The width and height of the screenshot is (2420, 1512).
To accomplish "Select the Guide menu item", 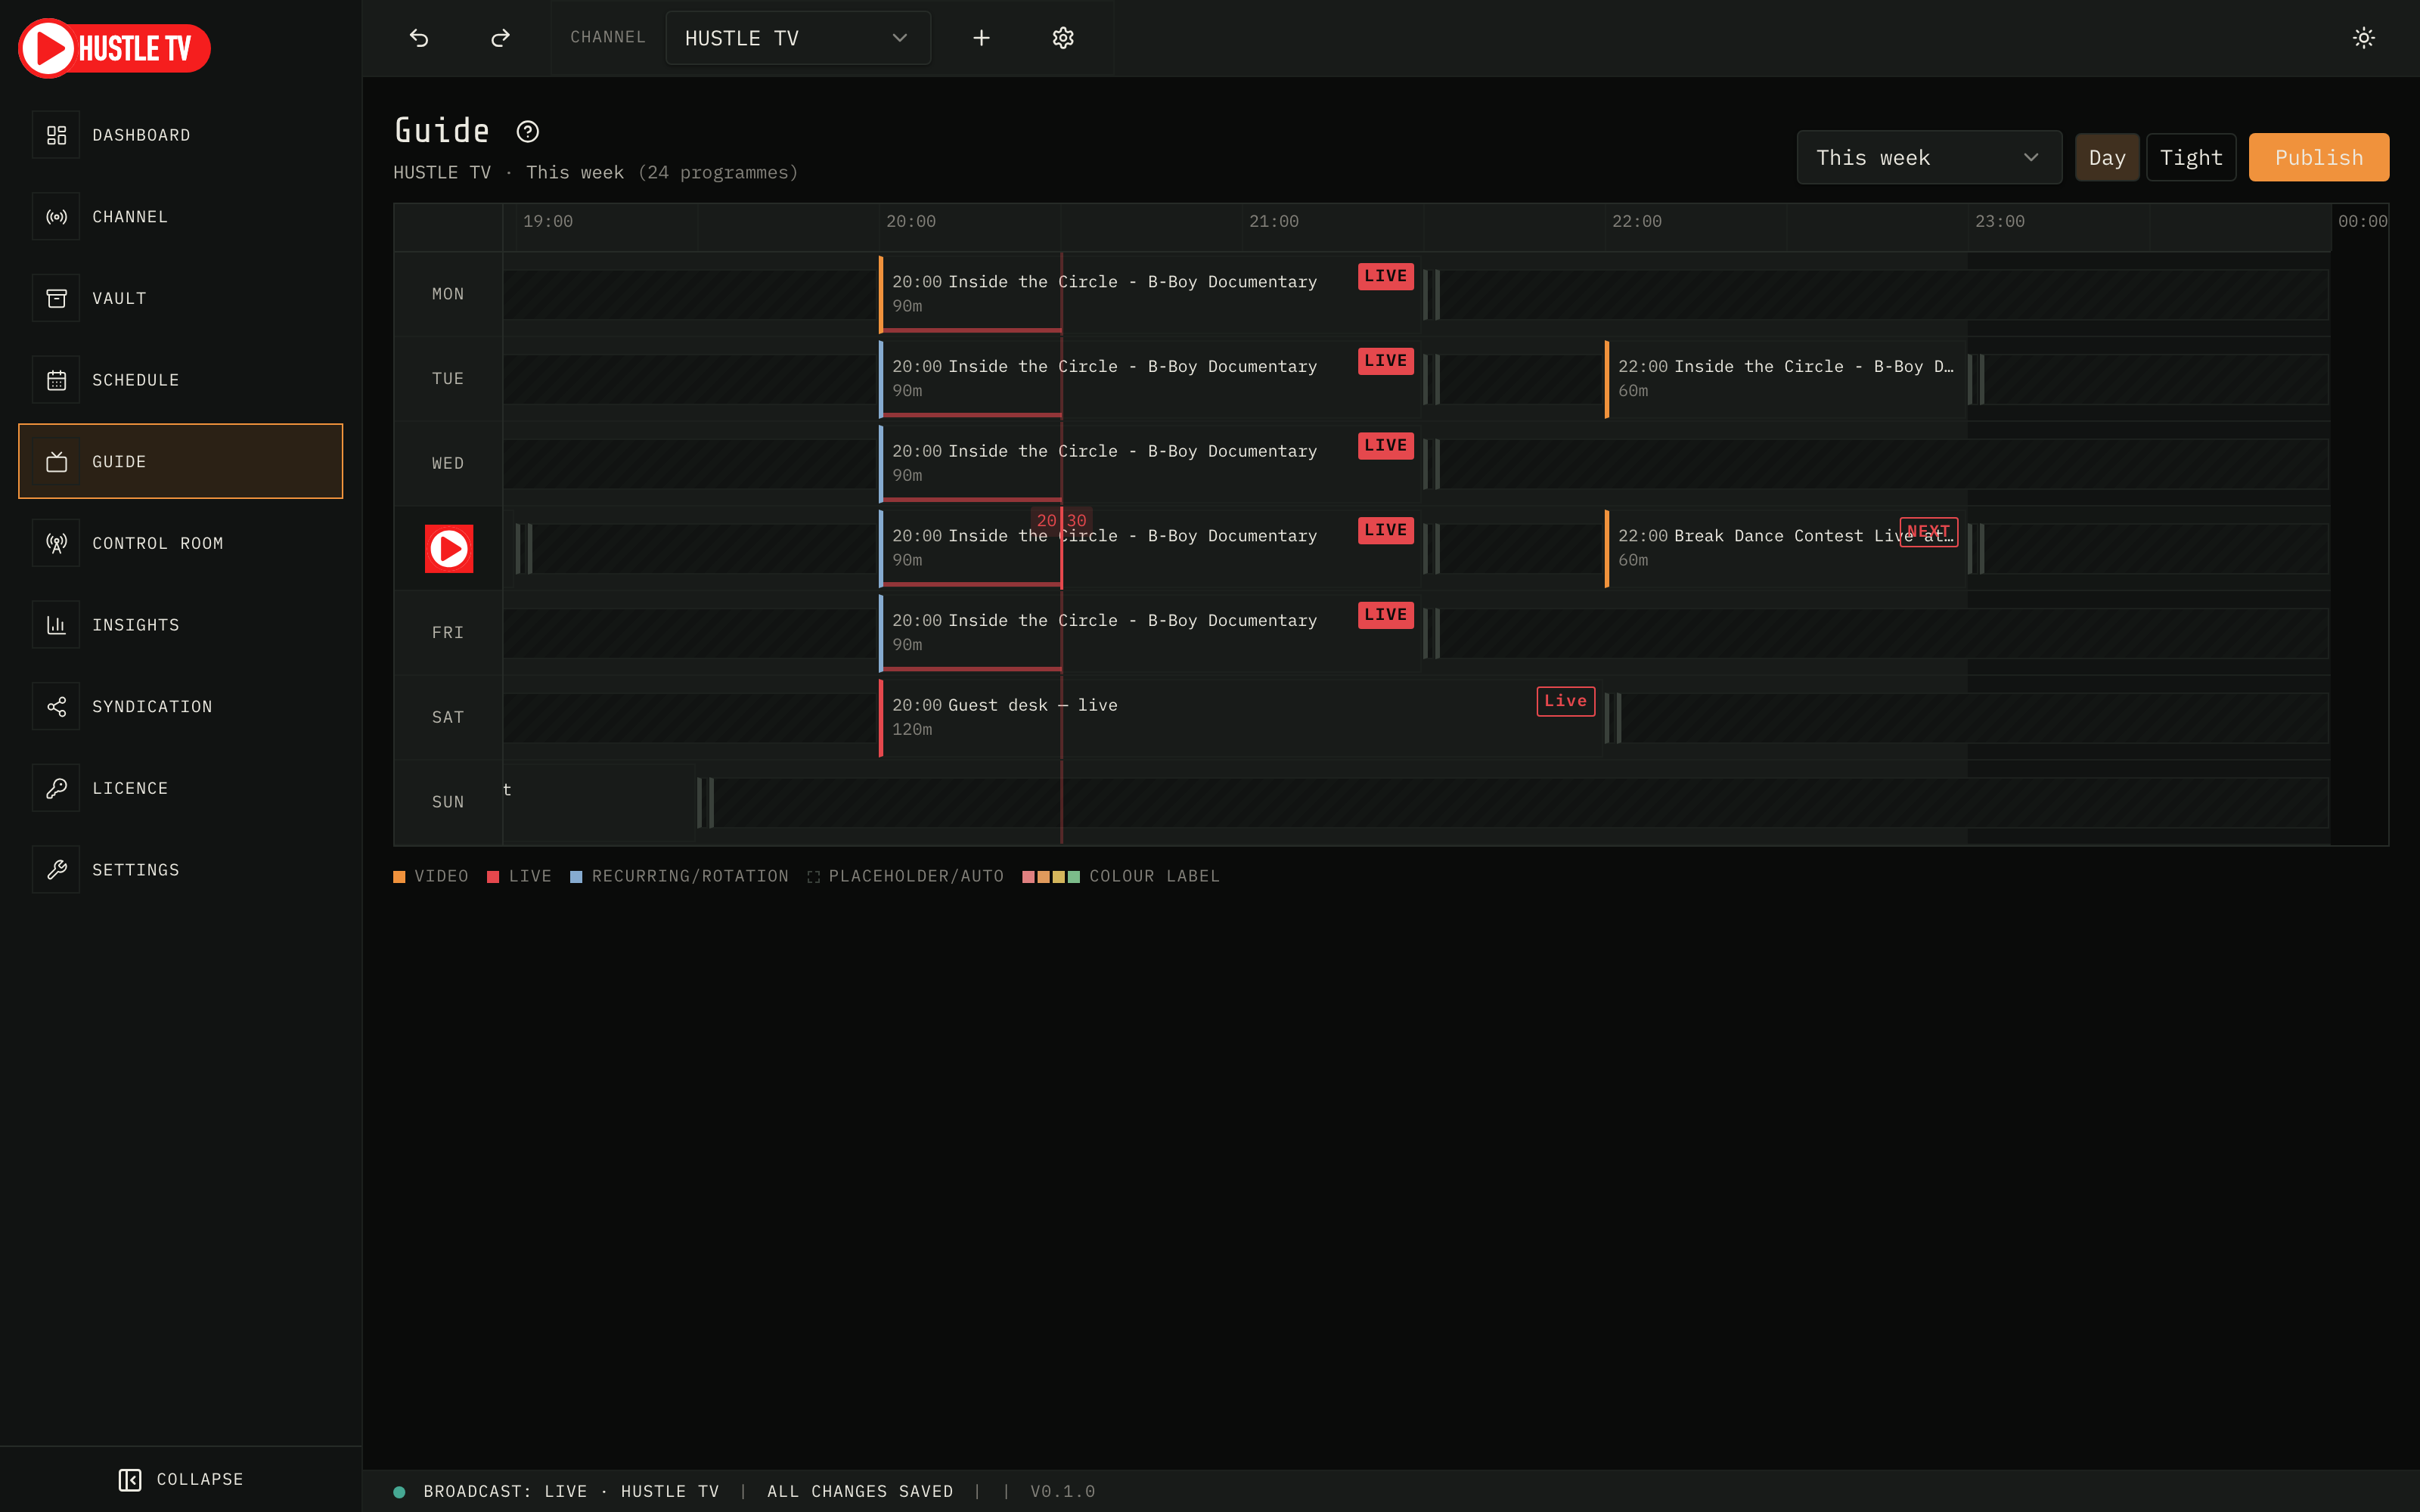I will coord(180,461).
